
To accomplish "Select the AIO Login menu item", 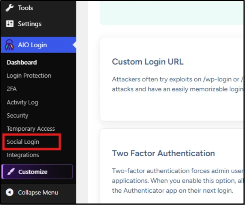I will (x=39, y=45).
